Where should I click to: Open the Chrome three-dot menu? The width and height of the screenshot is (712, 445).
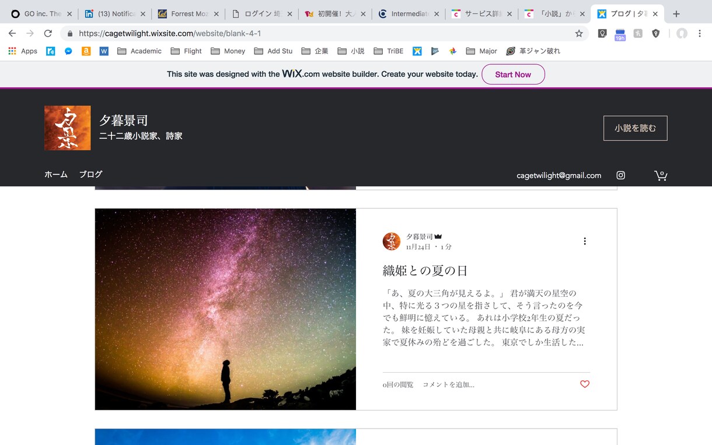699,34
